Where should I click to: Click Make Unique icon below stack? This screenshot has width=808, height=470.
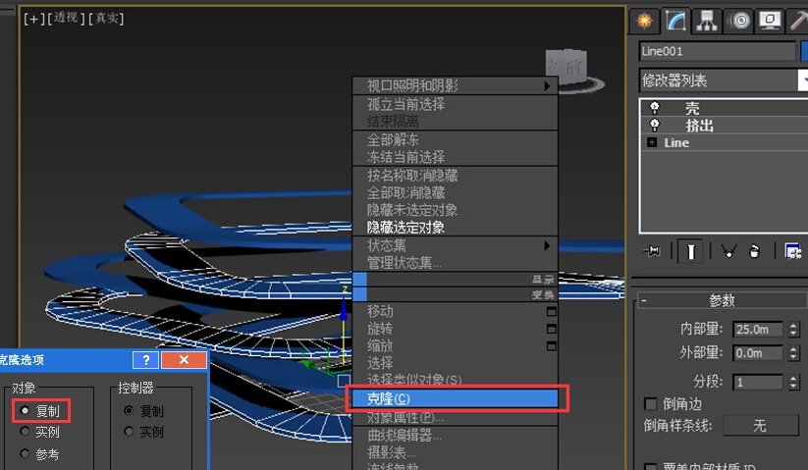coord(728,251)
